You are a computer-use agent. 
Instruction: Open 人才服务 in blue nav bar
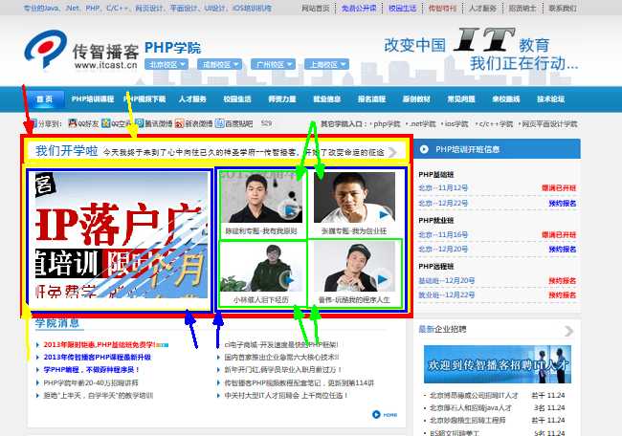tap(192, 98)
